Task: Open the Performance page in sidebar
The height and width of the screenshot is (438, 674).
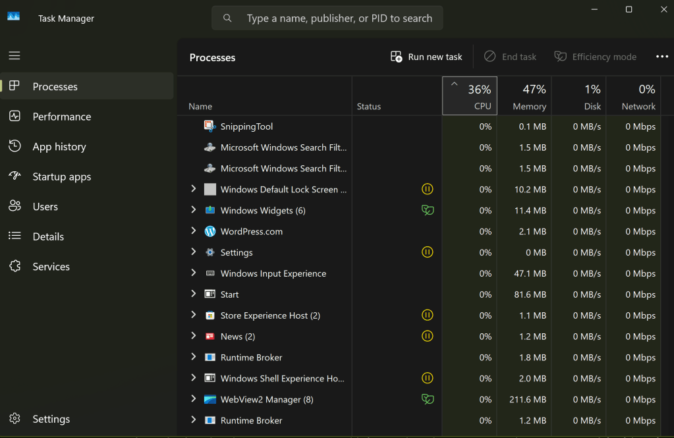Action: tap(62, 117)
